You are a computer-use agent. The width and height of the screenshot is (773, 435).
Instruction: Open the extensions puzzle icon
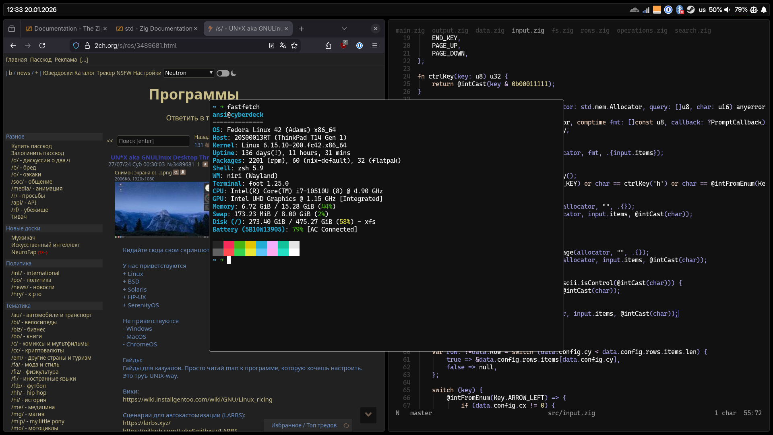point(328,46)
